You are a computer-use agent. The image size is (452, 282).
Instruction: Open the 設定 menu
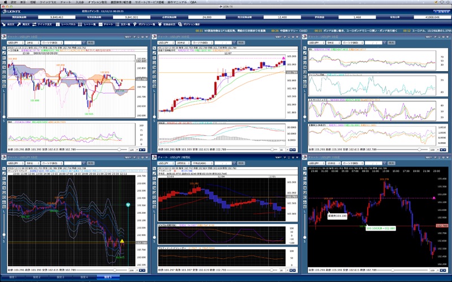pyautogui.click(x=14, y=2)
